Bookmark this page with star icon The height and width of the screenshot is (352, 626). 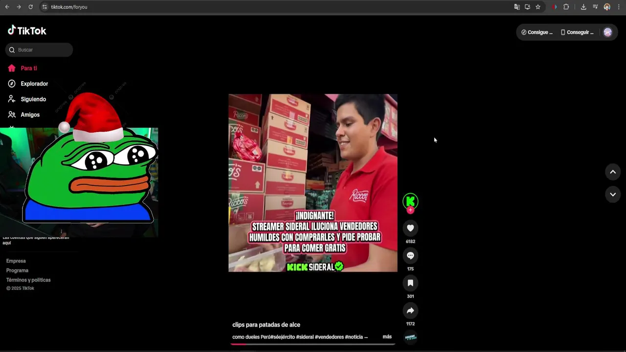(x=538, y=7)
